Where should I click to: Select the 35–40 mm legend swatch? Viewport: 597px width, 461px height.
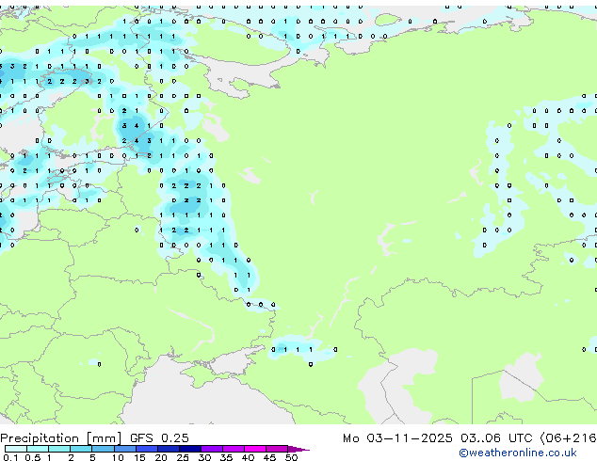click(x=233, y=449)
